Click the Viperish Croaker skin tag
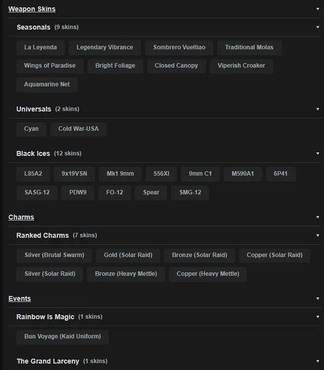The image size is (324, 370). tap(241, 66)
